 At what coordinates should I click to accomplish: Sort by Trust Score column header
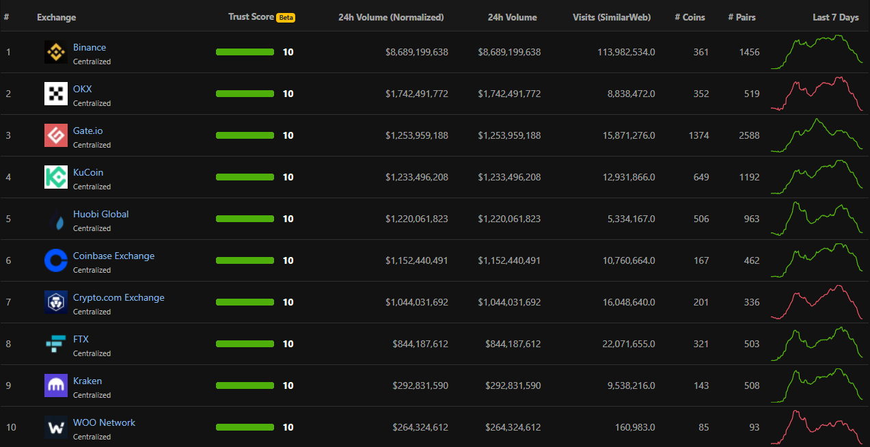pos(251,17)
